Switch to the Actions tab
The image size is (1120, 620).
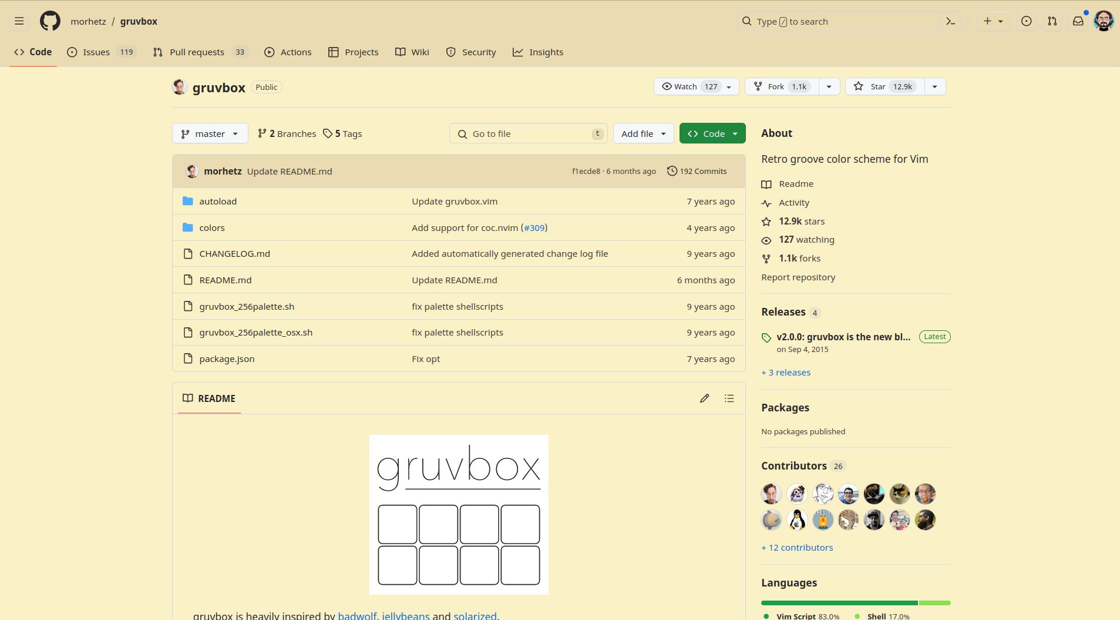288,52
